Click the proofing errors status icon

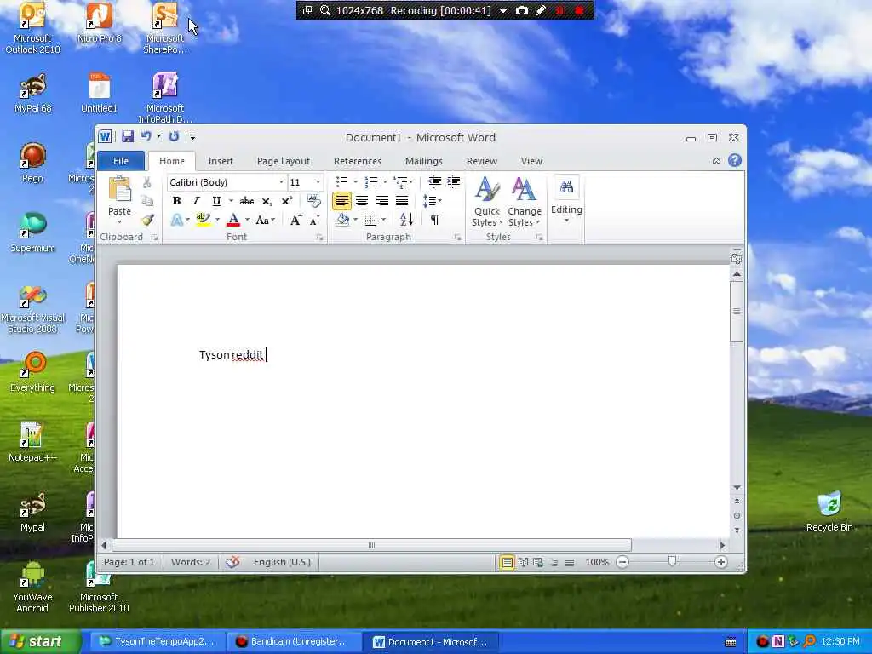[x=233, y=562]
